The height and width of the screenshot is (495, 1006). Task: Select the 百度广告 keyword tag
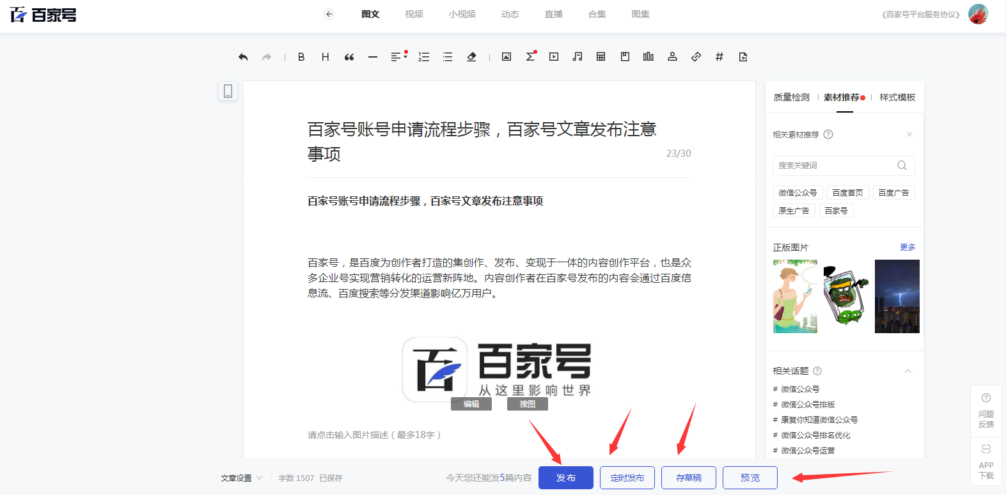[x=893, y=192]
